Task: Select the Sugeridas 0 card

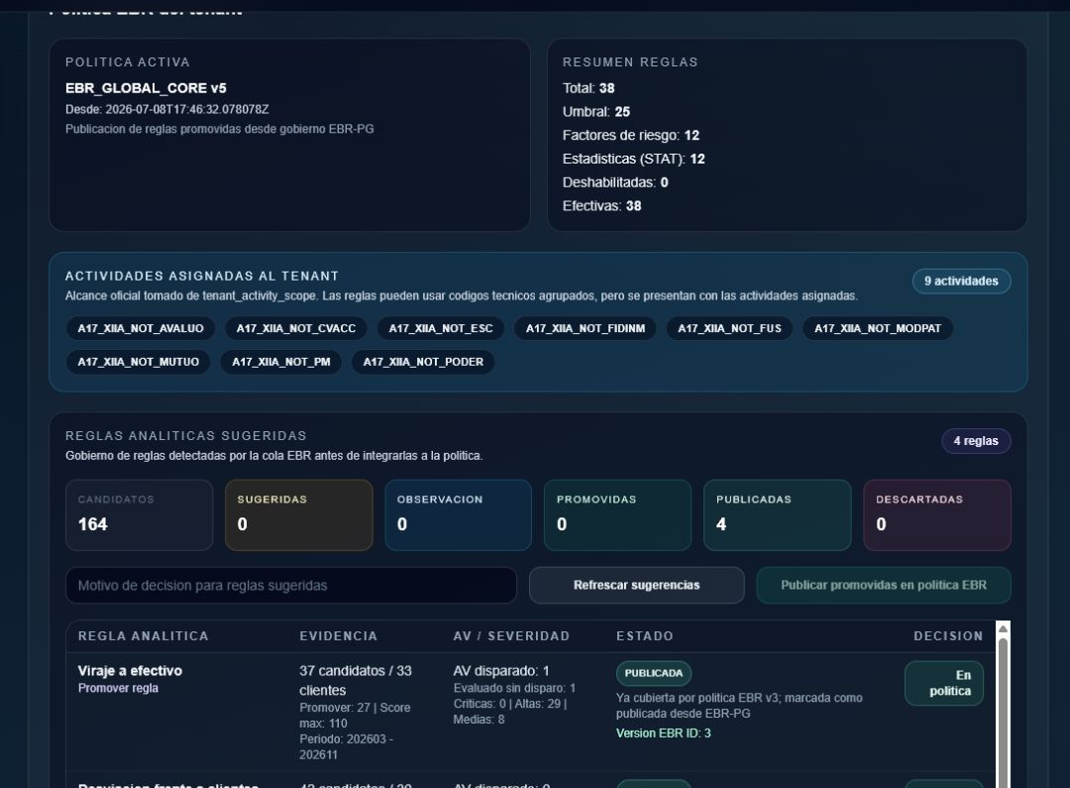Action: pyautogui.click(x=299, y=514)
